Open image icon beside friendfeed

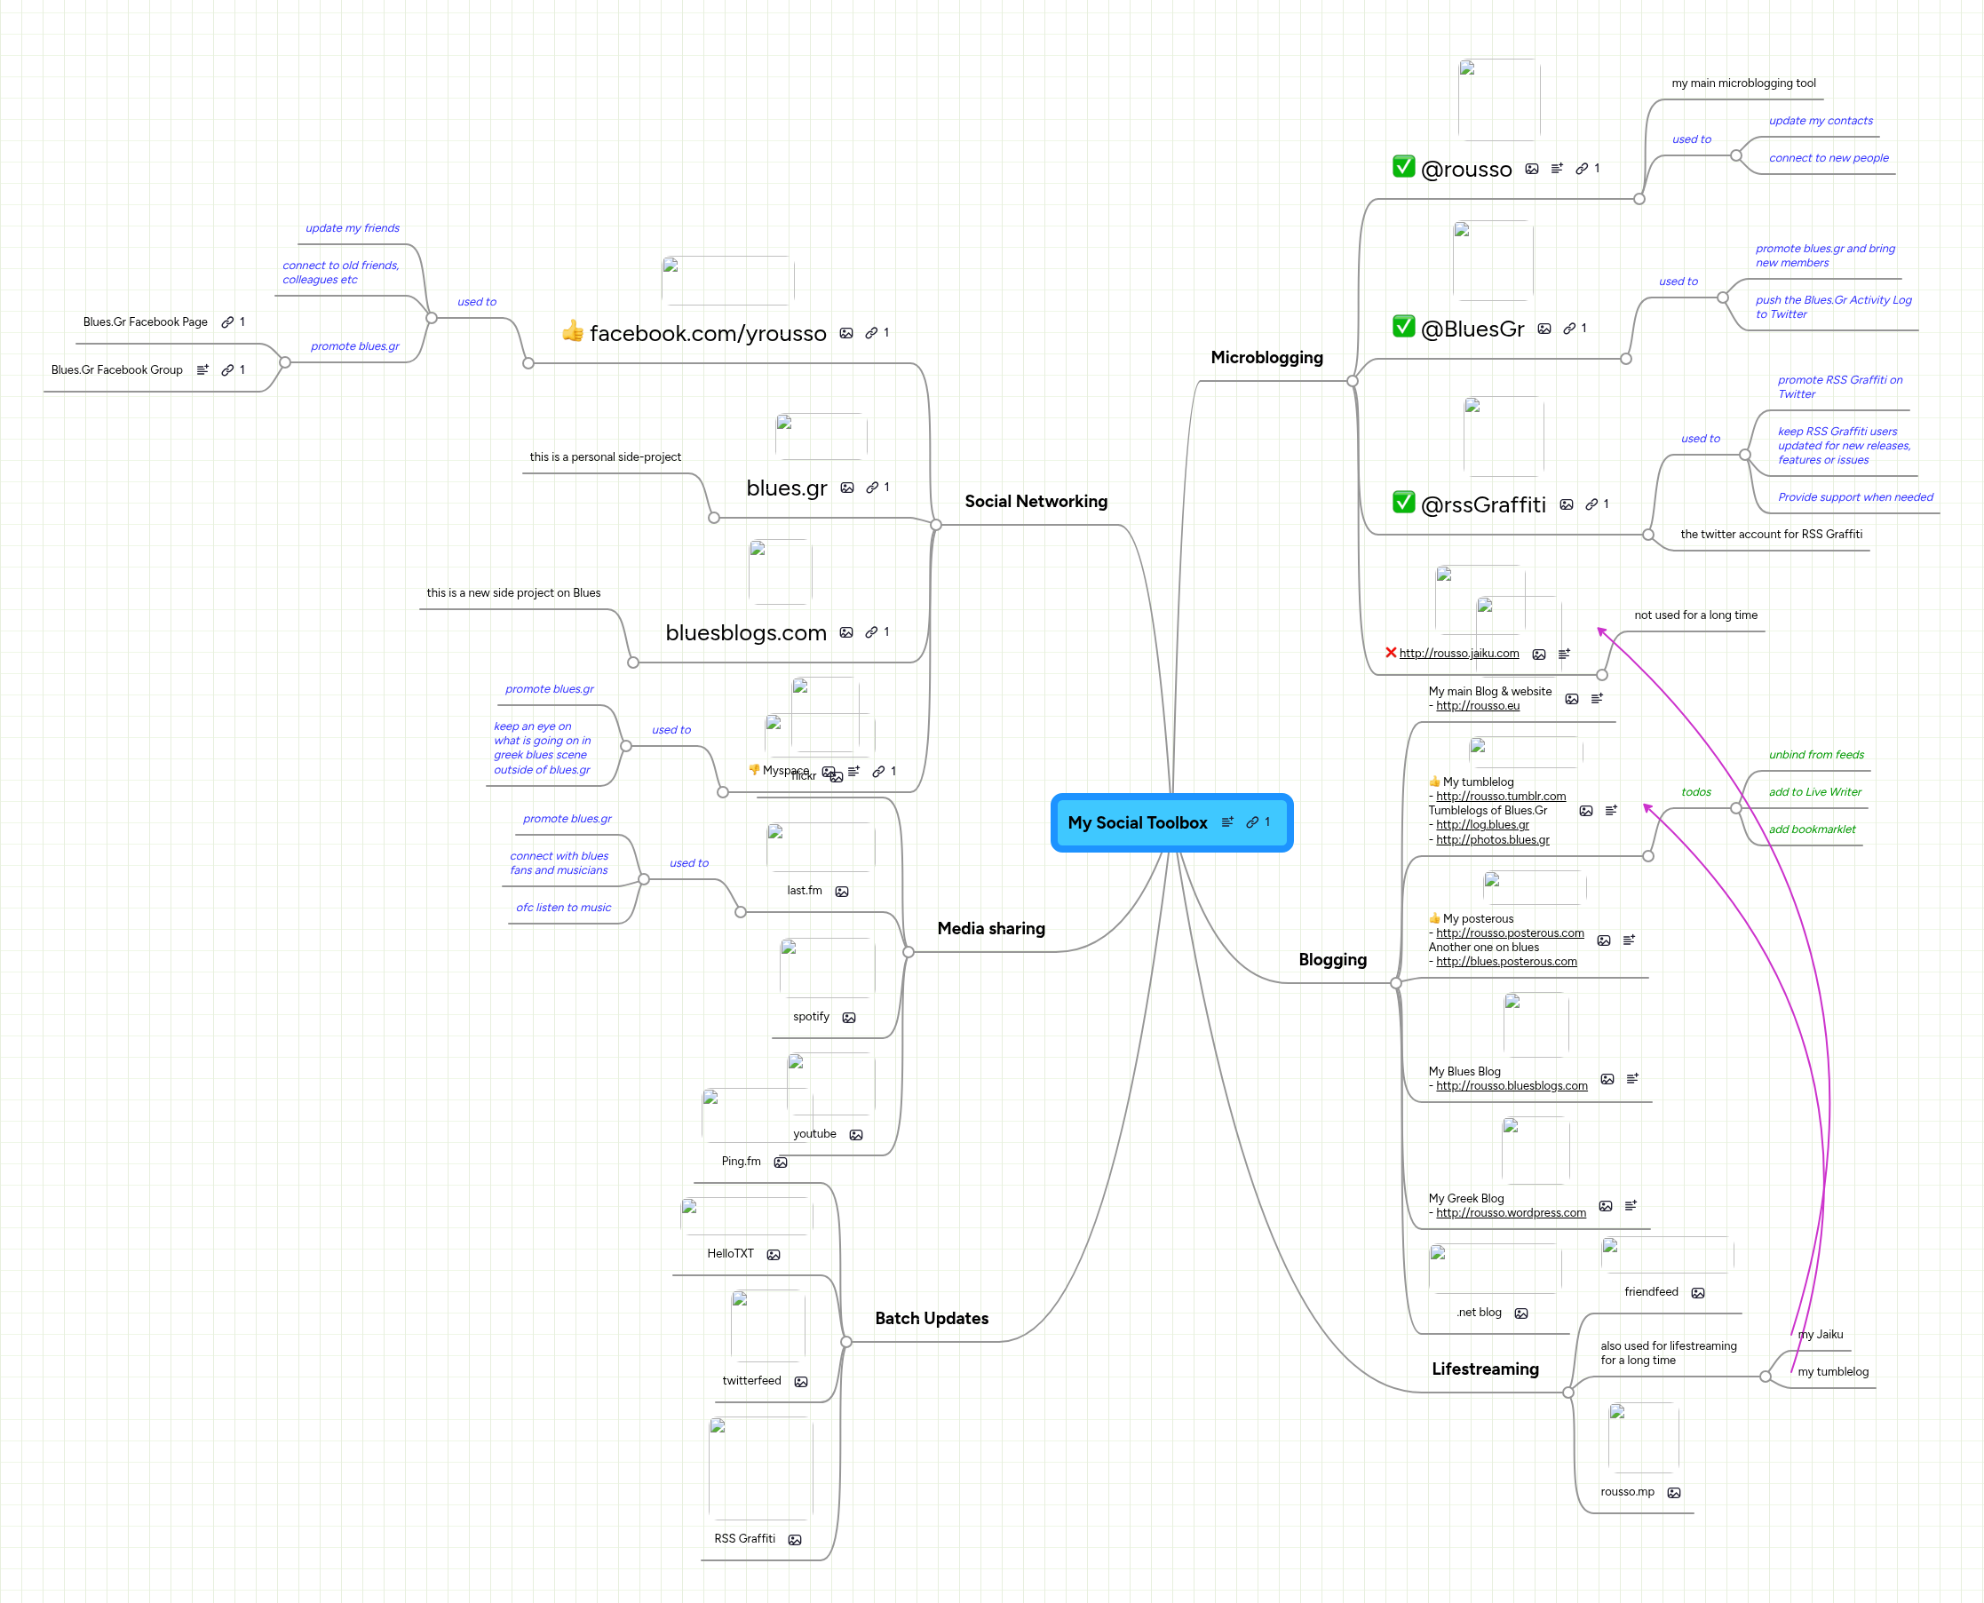pos(1698,1293)
